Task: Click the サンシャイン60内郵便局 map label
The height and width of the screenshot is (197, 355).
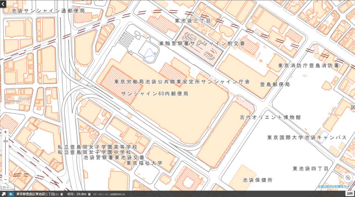Action: pos(155,94)
